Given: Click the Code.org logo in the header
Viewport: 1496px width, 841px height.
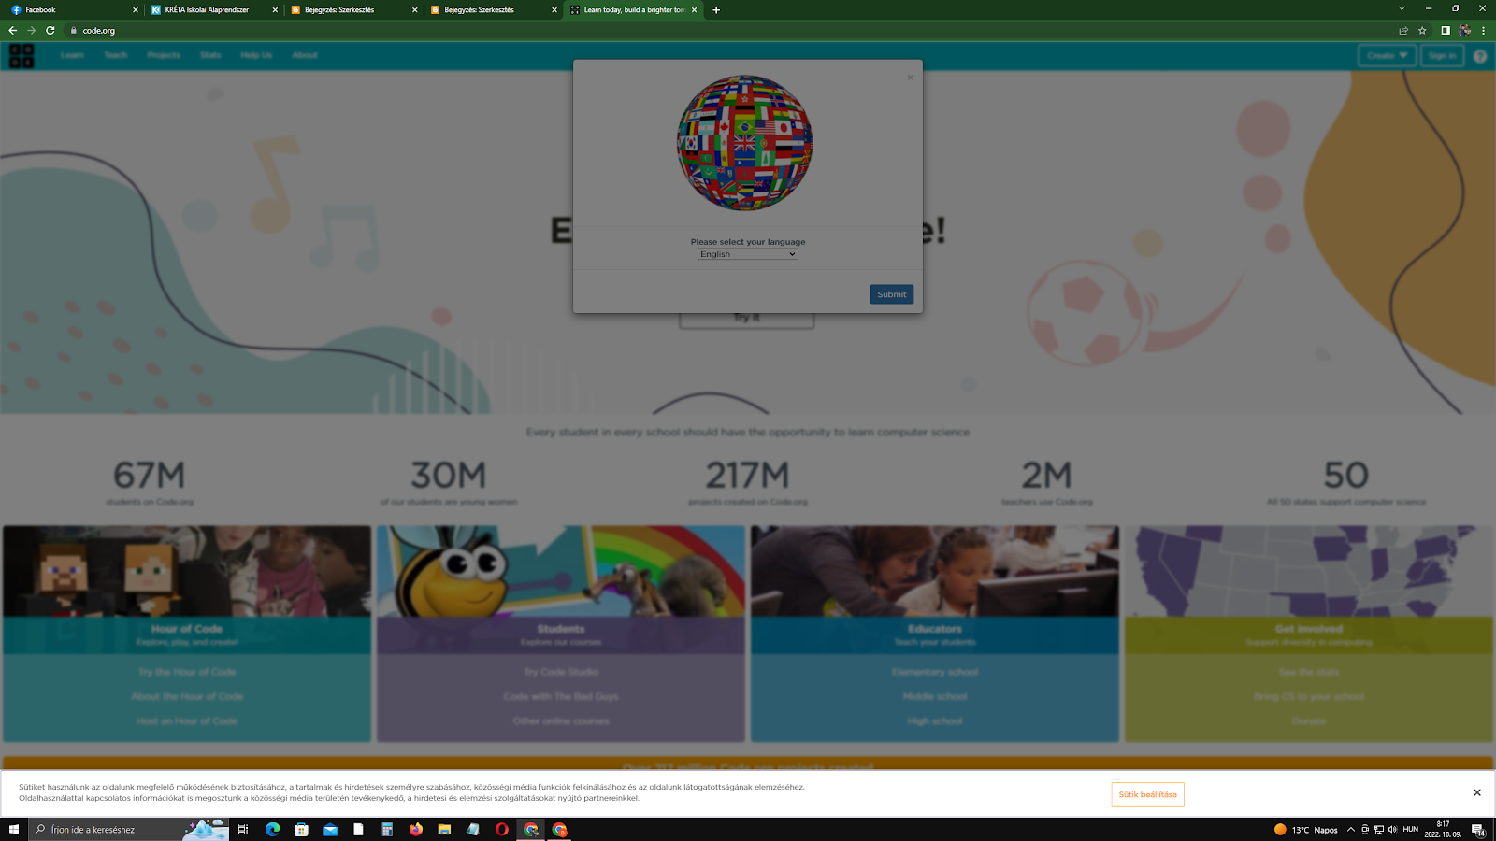Looking at the screenshot, I should 22,56.
